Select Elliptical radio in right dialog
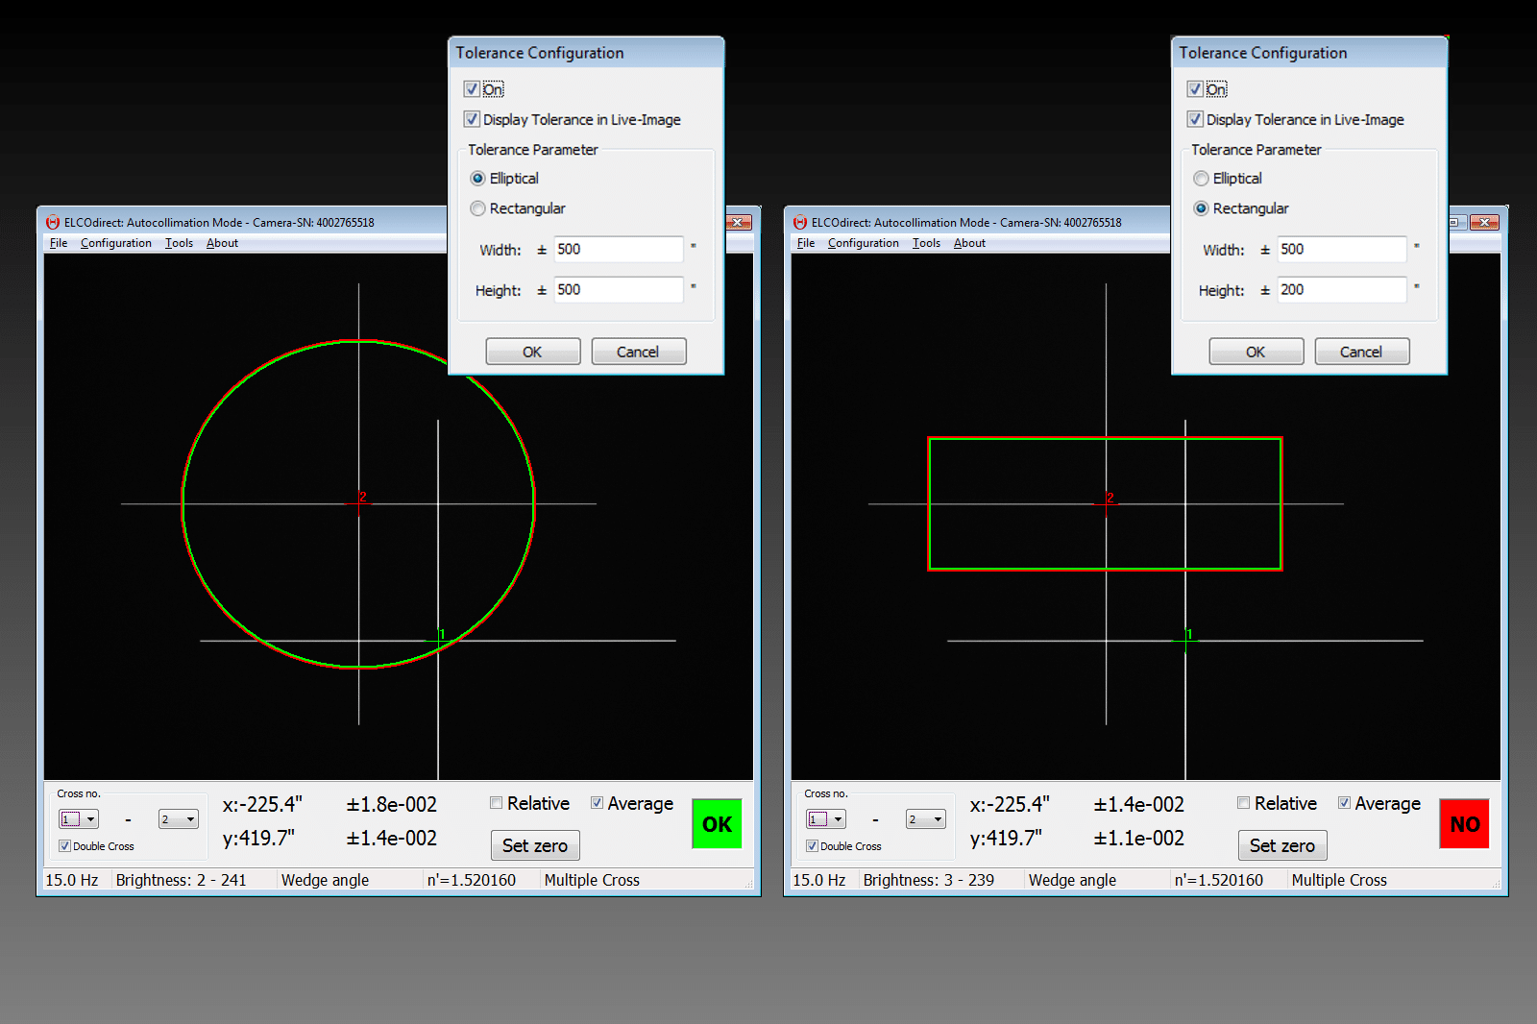Viewport: 1537px width, 1024px height. pyautogui.click(x=1201, y=179)
